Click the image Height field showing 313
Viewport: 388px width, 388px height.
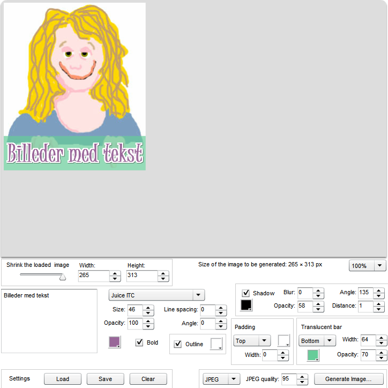[142, 275]
